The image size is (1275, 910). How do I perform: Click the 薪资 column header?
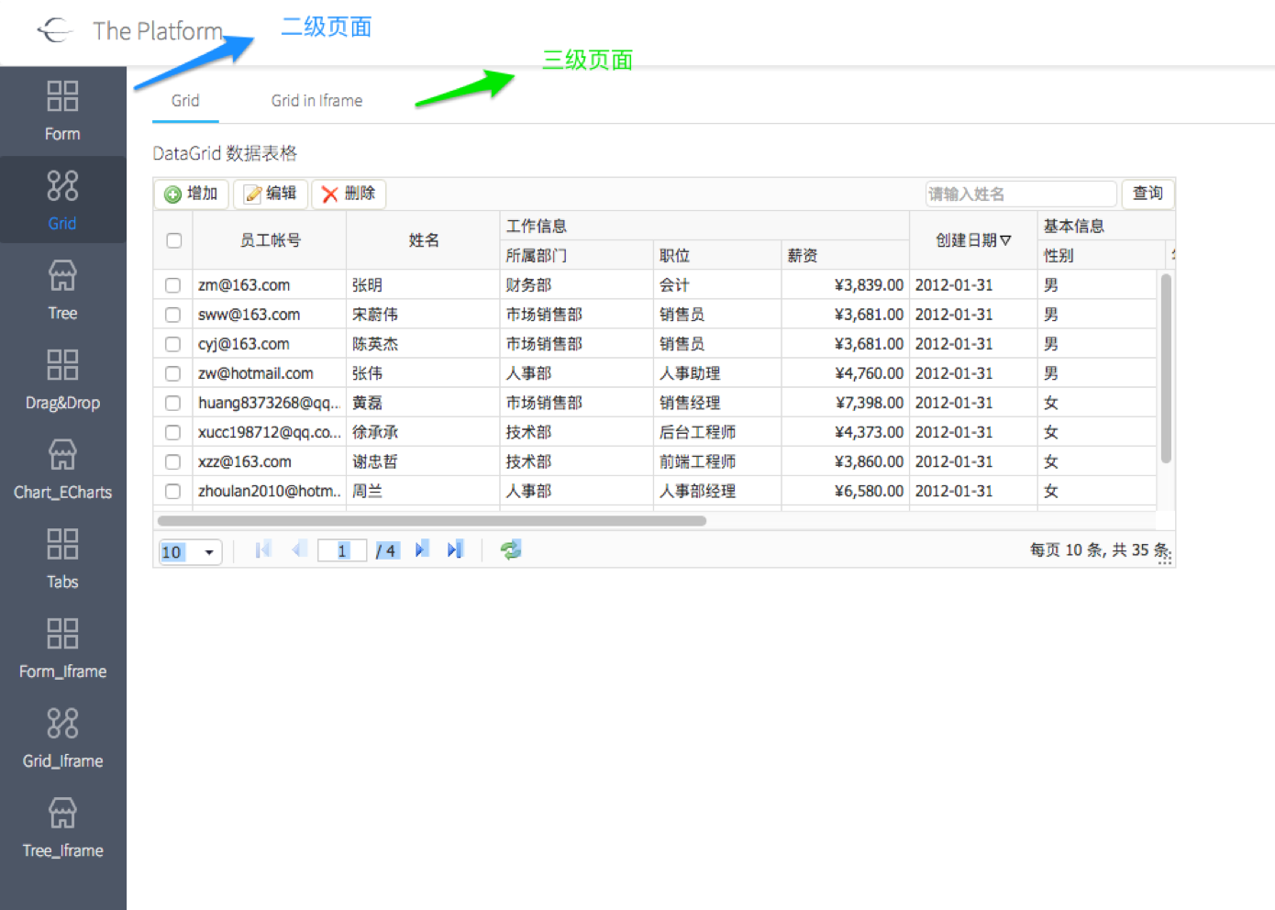click(803, 256)
